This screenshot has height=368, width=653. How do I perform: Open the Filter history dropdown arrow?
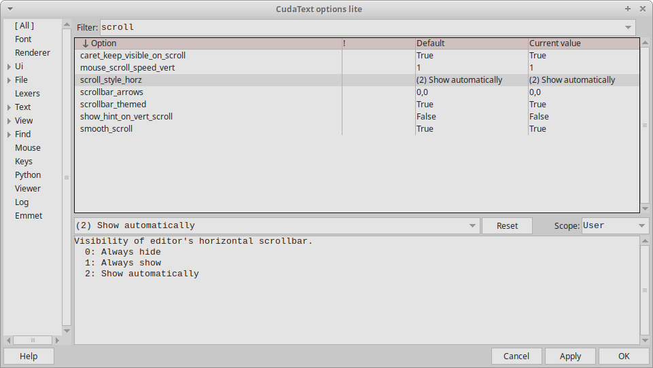point(628,27)
